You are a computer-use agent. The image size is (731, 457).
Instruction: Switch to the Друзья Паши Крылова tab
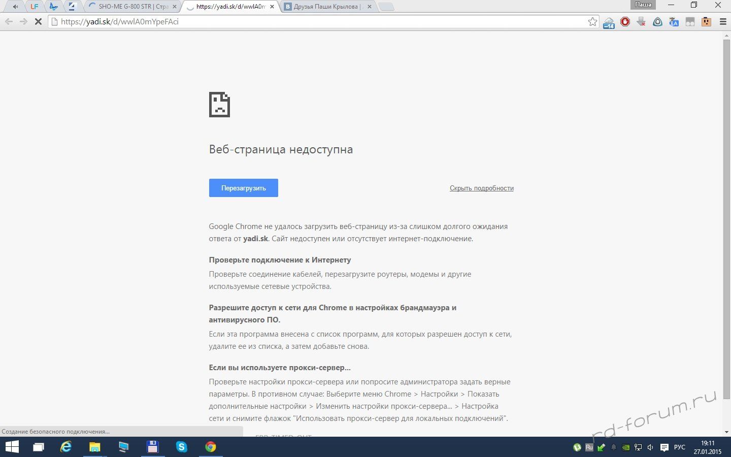click(x=326, y=7)
